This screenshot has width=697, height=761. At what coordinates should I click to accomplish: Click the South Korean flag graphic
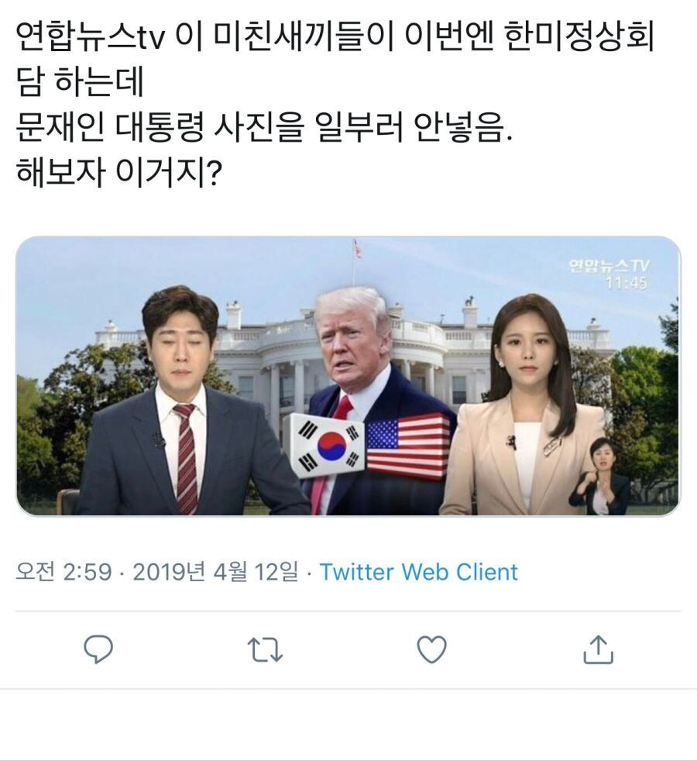pos(326,446)
